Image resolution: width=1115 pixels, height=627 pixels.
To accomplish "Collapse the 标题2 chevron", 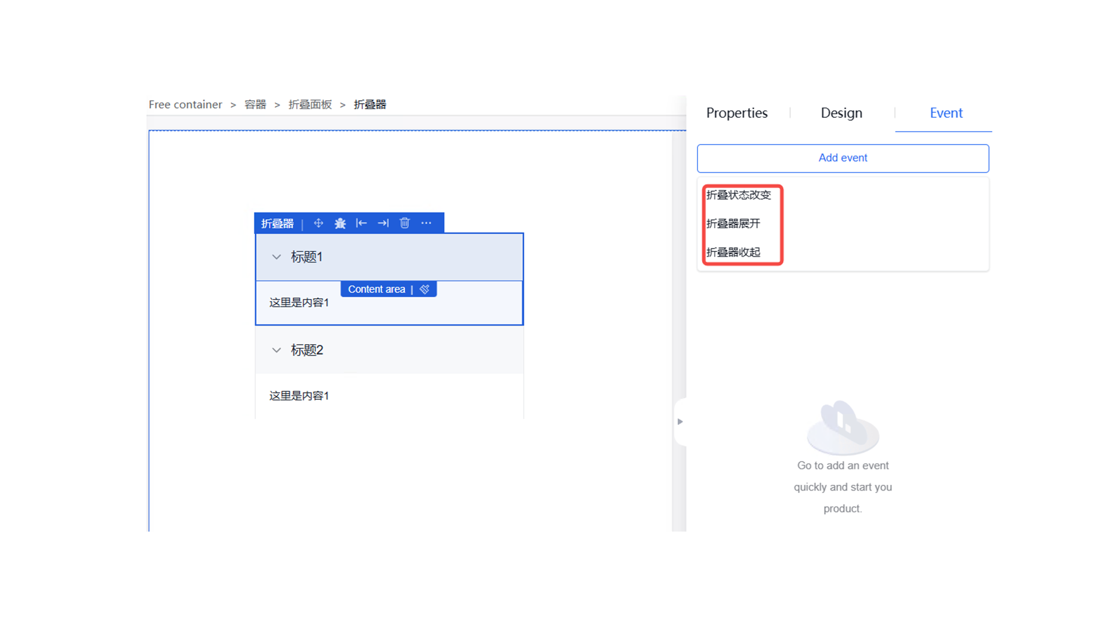I will coord(276,350).
